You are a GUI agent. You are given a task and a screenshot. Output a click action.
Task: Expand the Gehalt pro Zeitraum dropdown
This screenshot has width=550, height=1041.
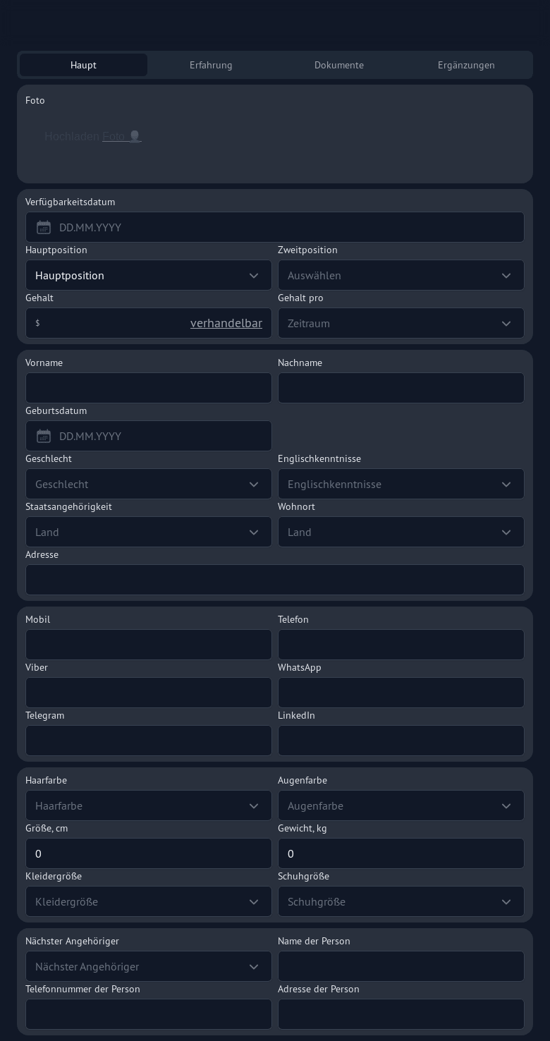(x=401, y=323)
